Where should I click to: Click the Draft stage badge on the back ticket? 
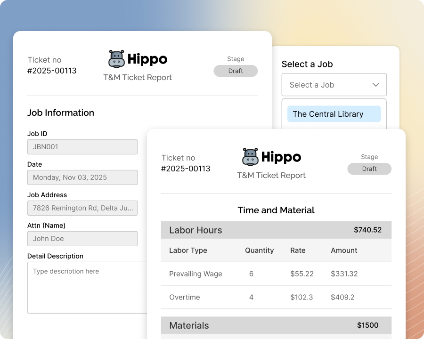[236, 71]
